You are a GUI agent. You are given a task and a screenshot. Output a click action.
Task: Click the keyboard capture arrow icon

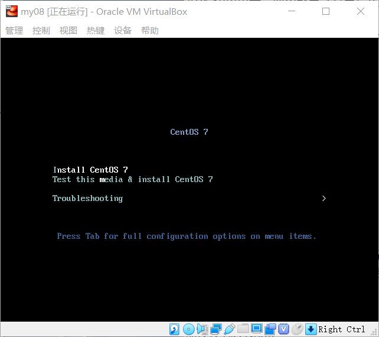pyautogui.click(x=311, y=329)
